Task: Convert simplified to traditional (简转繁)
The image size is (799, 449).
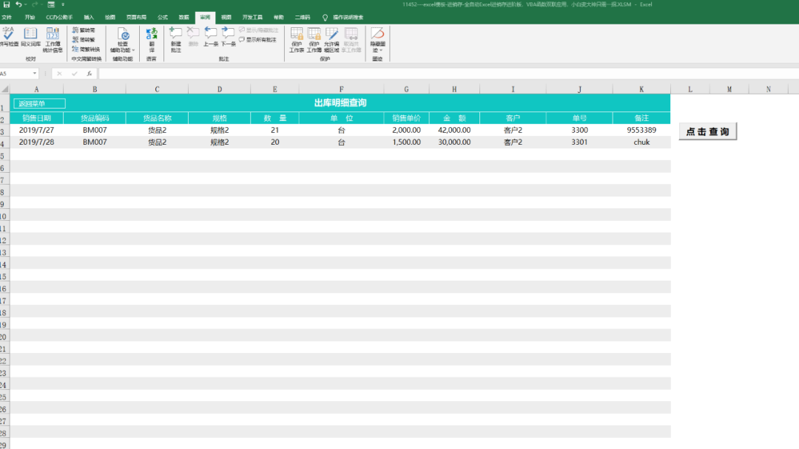Action: point(84,40)
